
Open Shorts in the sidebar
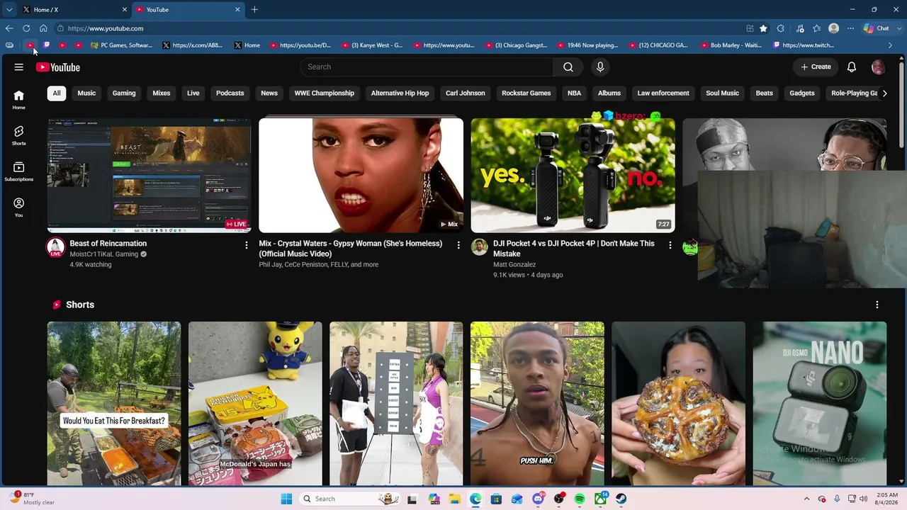19,135
